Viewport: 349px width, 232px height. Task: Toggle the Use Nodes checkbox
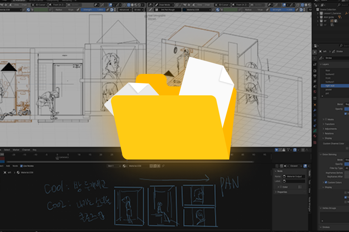[x=21, y=166]
